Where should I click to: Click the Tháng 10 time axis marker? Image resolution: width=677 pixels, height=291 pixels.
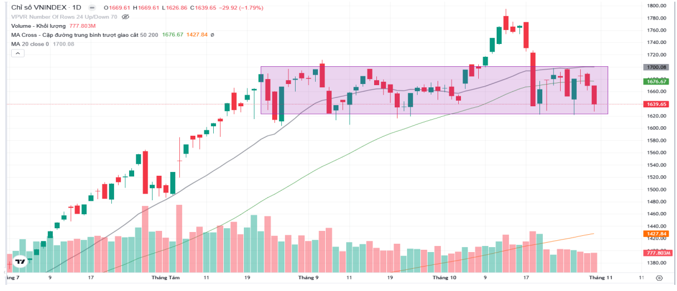click(444, 277)
